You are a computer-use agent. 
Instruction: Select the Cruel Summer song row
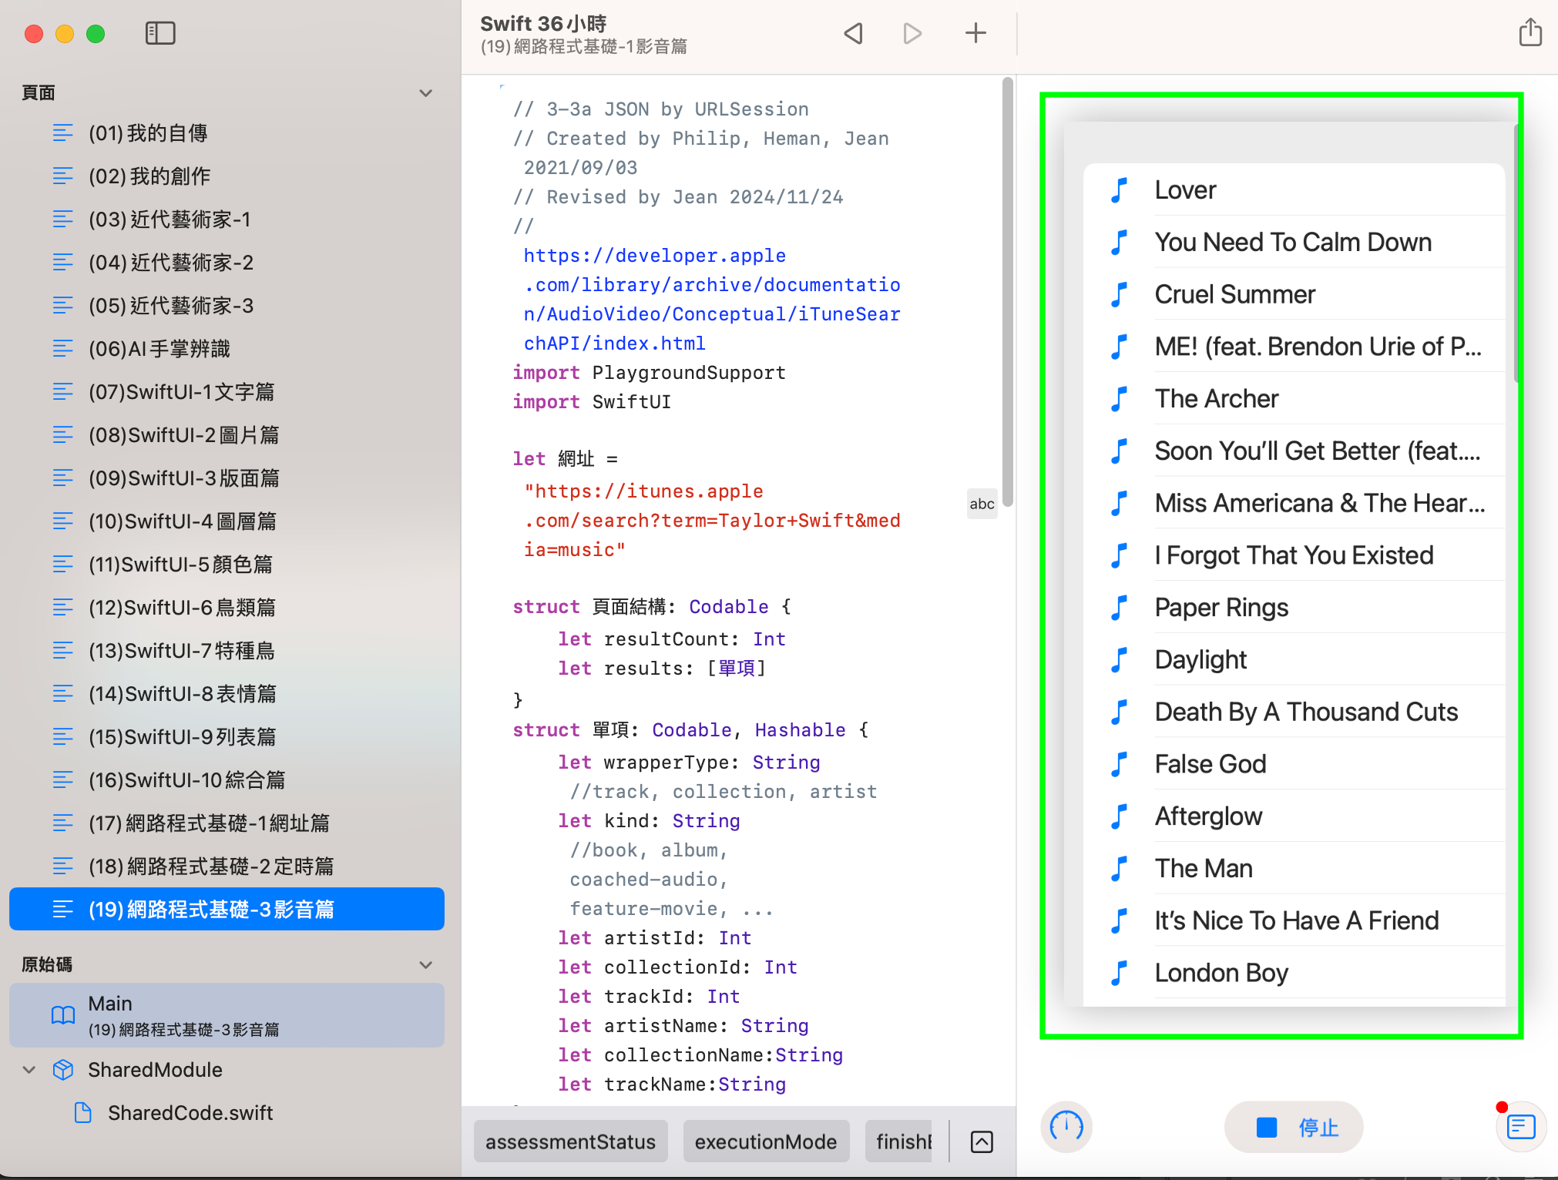click(x=1234, y=294)
